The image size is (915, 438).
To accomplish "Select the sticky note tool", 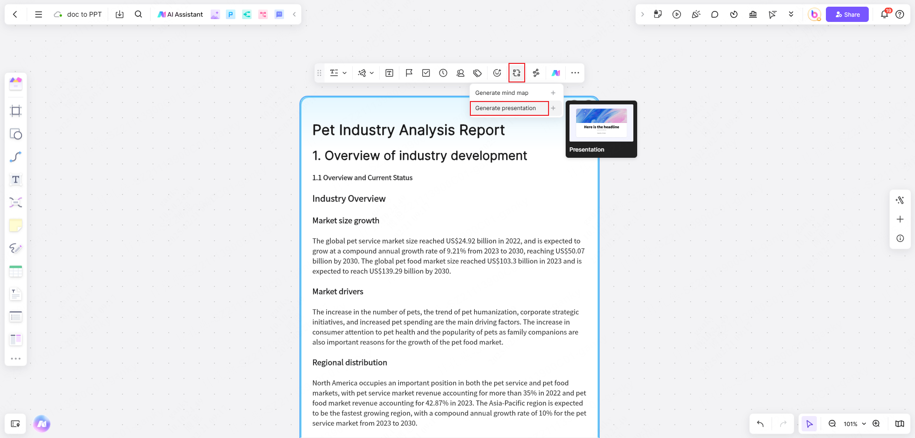I will (x=16, y=225).
